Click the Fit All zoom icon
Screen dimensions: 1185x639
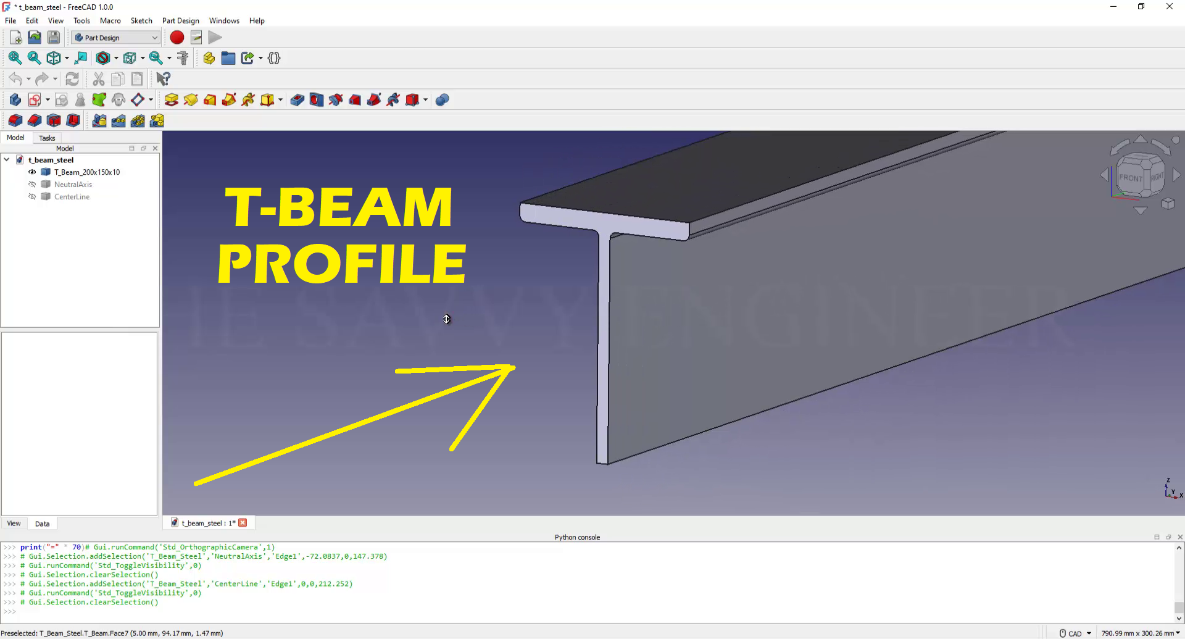click(15, 58)
